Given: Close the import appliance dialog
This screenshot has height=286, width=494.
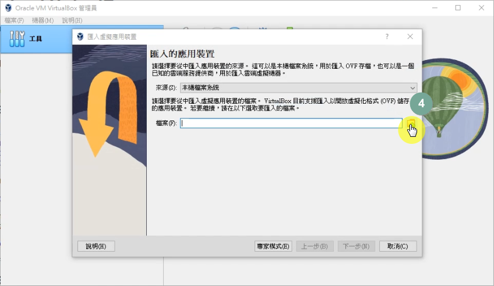Looking at the screenshot, I should point(410,37).
